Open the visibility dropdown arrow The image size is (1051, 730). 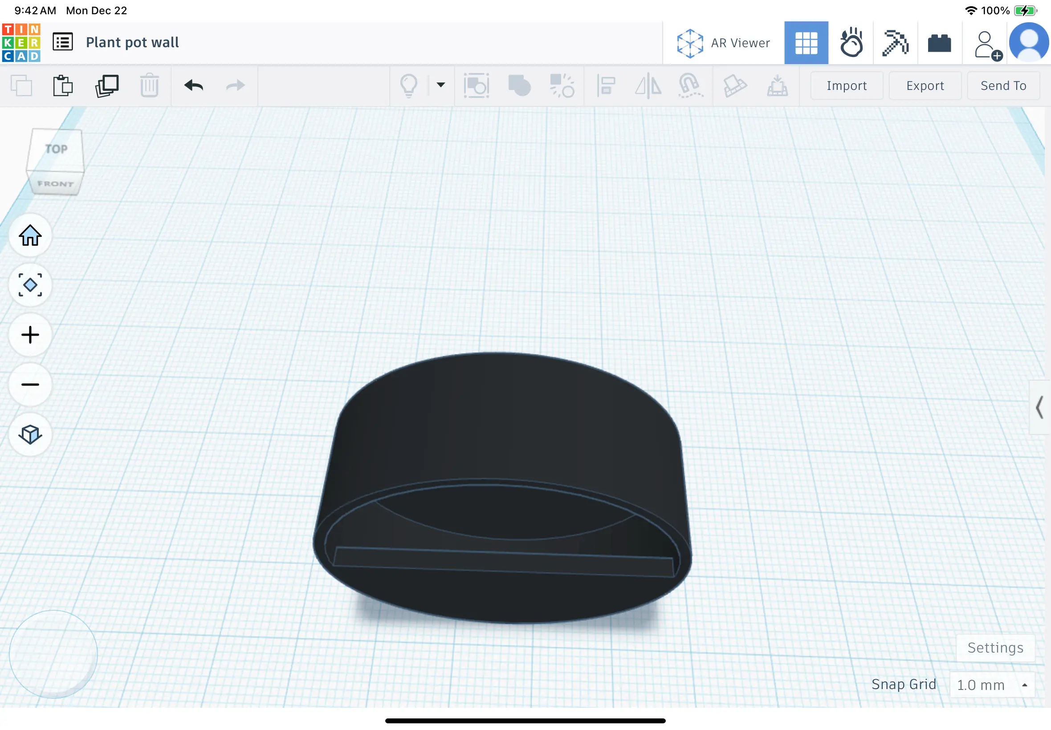(x=440, y=85)
